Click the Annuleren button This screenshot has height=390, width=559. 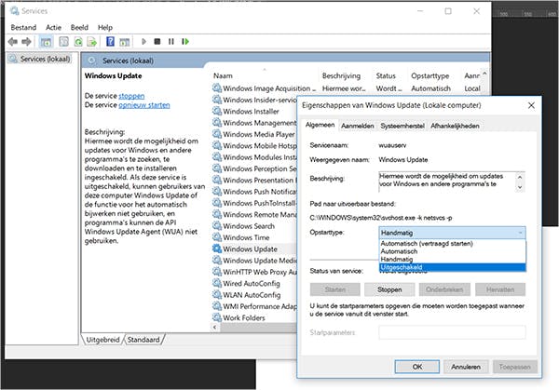(466, 367)
